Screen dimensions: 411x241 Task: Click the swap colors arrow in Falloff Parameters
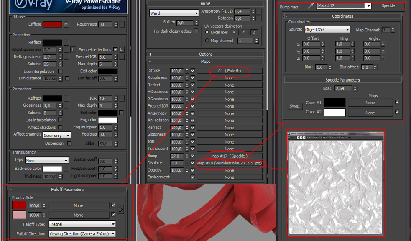(121, 210)
